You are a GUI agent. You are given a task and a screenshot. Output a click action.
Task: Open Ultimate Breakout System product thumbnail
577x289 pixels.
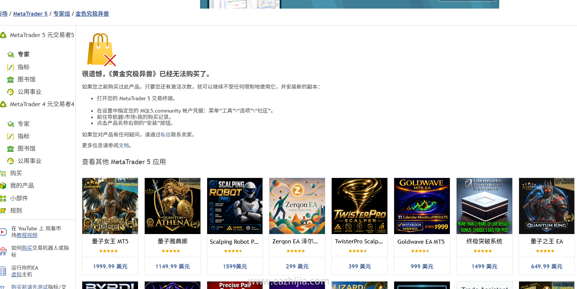484,206
